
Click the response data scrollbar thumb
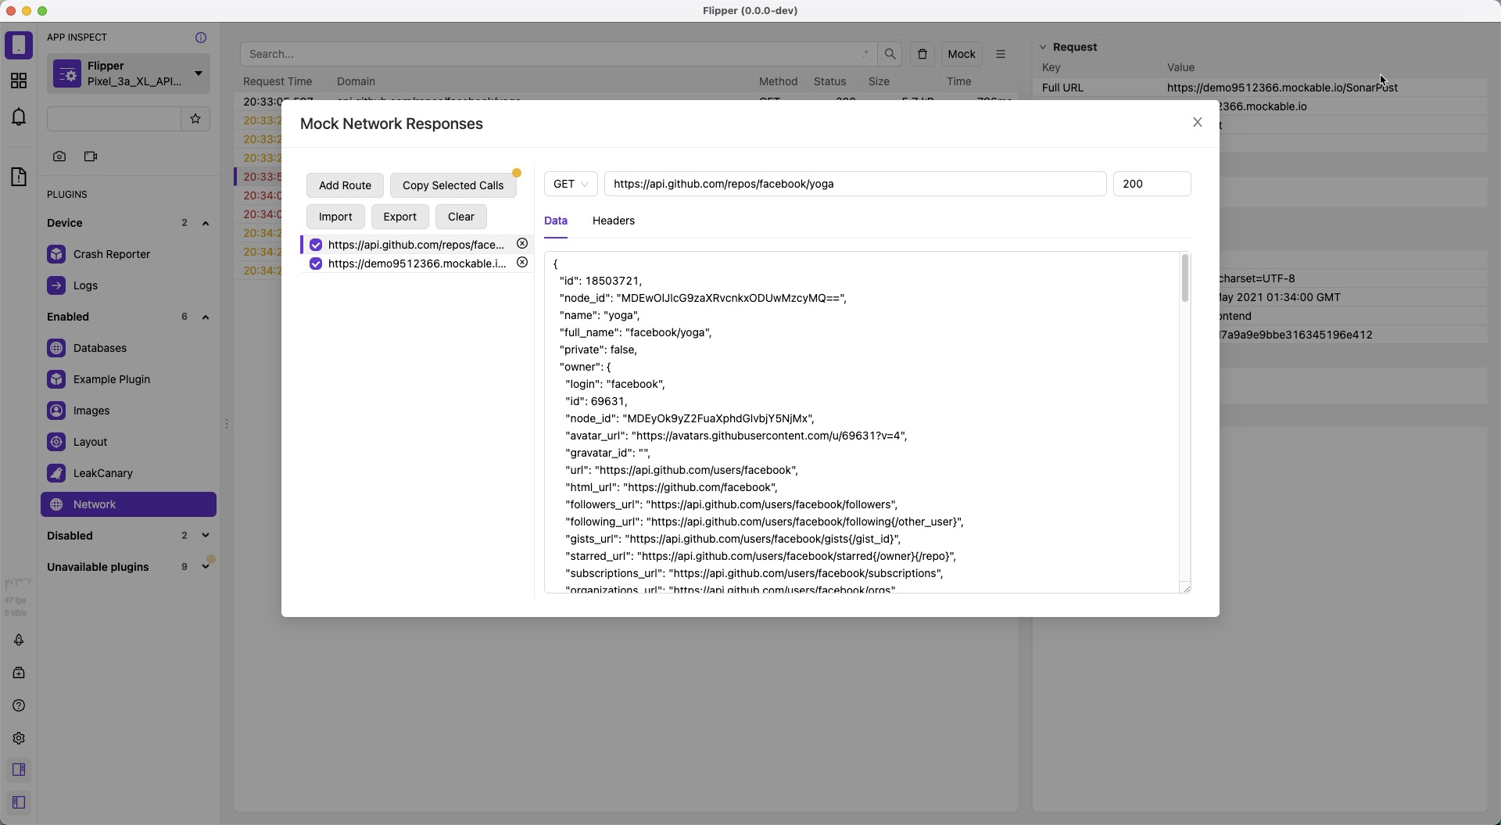click(x=1185, y=278)
